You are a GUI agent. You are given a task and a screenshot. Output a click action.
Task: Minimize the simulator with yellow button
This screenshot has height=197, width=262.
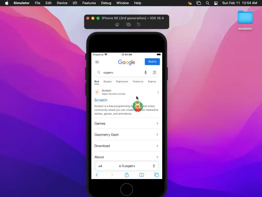coord(93,18)
